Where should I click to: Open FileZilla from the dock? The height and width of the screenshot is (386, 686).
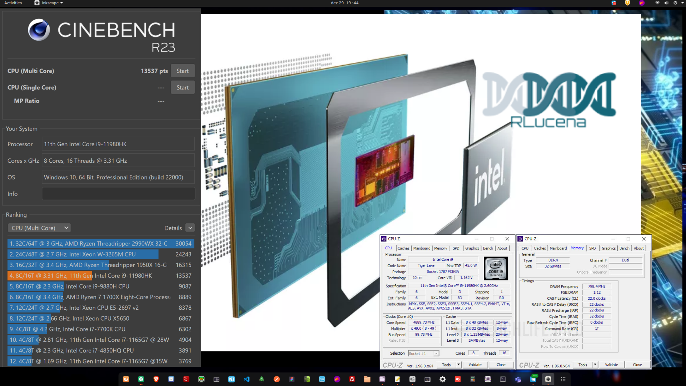(x=352, y=379)
